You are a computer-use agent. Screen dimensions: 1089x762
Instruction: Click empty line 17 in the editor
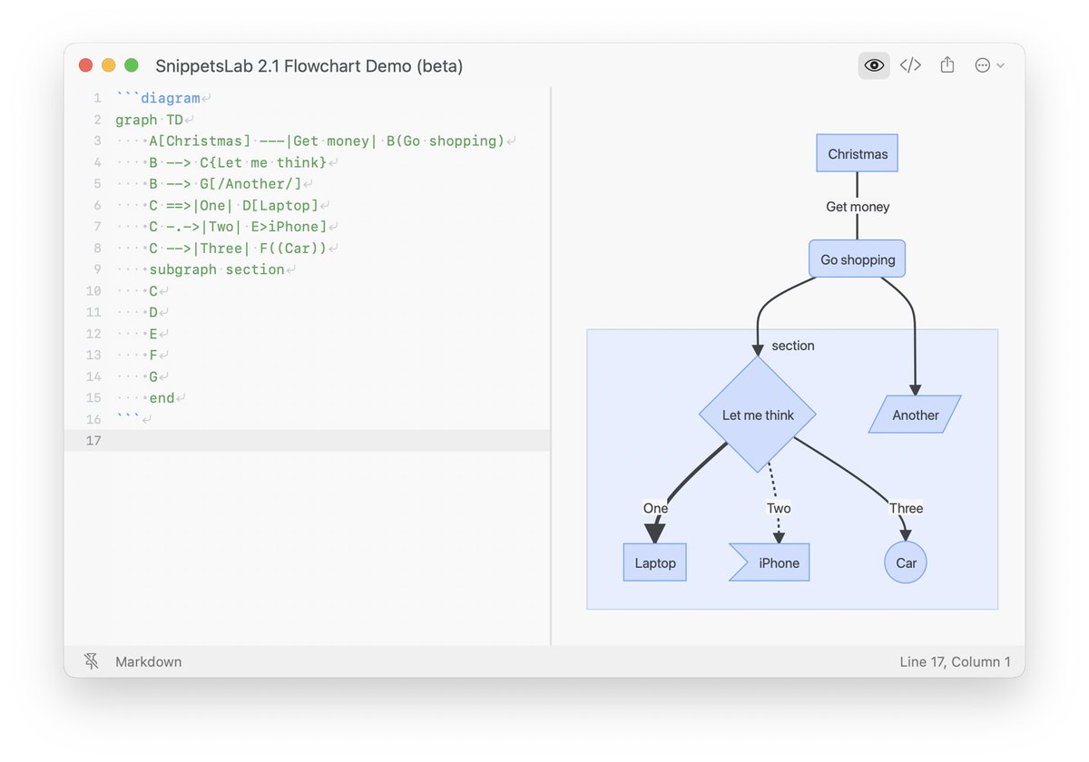(x=307, y=441)
